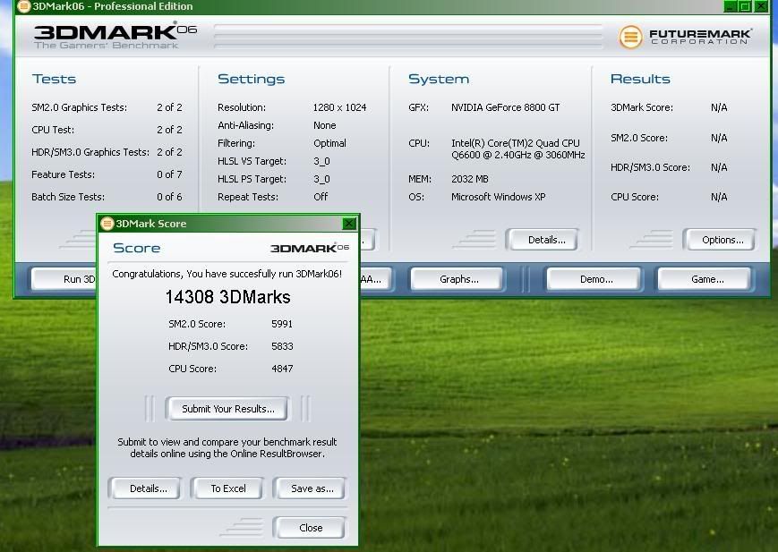Click the Microsoft Windows XP text
This screenshot has height=552, width=778.
click(498, 197)
